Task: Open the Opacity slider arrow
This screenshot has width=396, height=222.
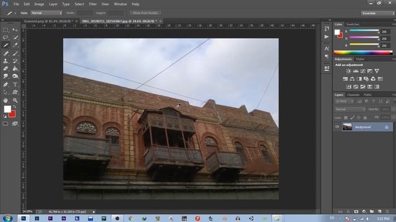Action: coord(394,110)
